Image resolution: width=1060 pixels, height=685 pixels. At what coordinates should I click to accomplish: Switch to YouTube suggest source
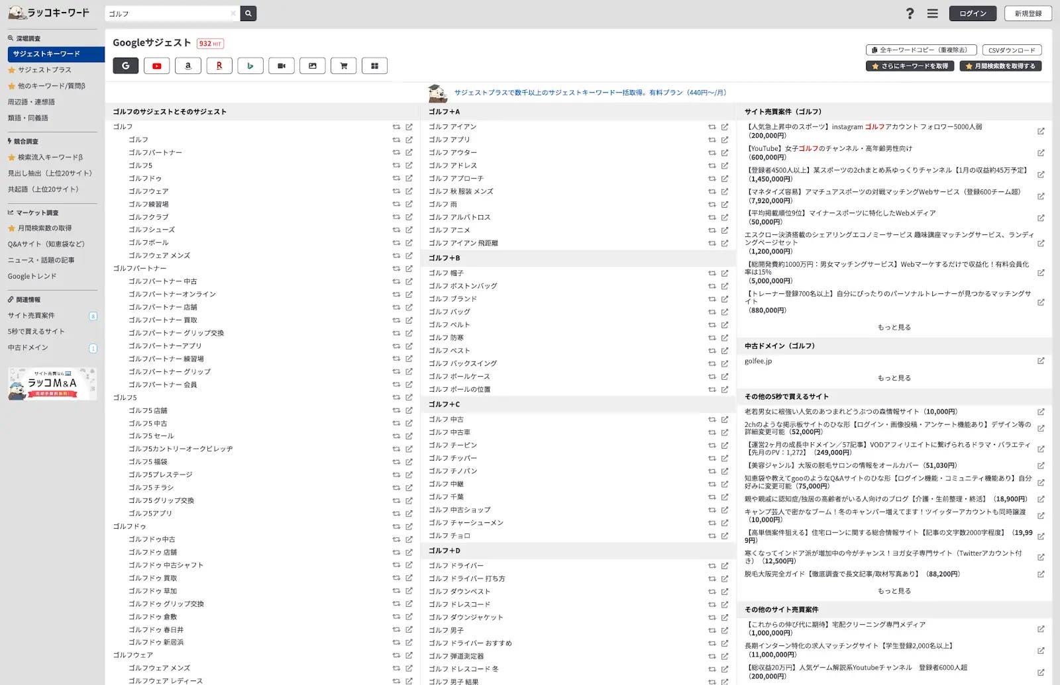pyautogui.click(x=156, y=66)
